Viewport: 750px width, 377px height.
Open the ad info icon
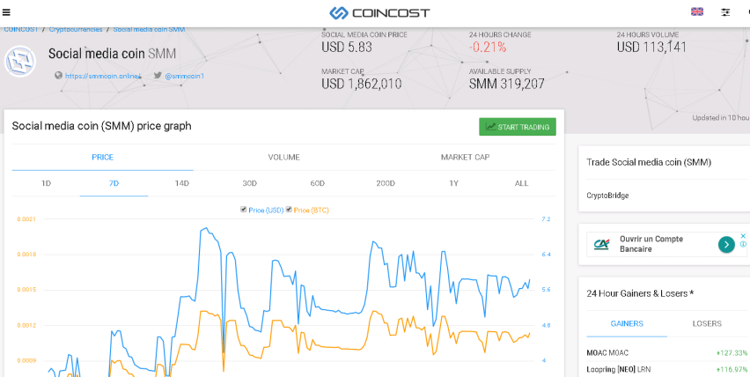pos(743,244)
